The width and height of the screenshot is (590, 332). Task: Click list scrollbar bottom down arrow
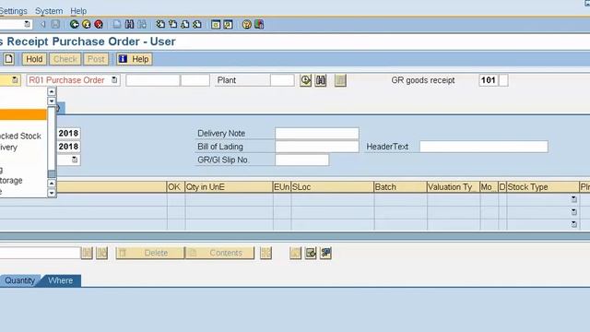click(x=52, y=193)
